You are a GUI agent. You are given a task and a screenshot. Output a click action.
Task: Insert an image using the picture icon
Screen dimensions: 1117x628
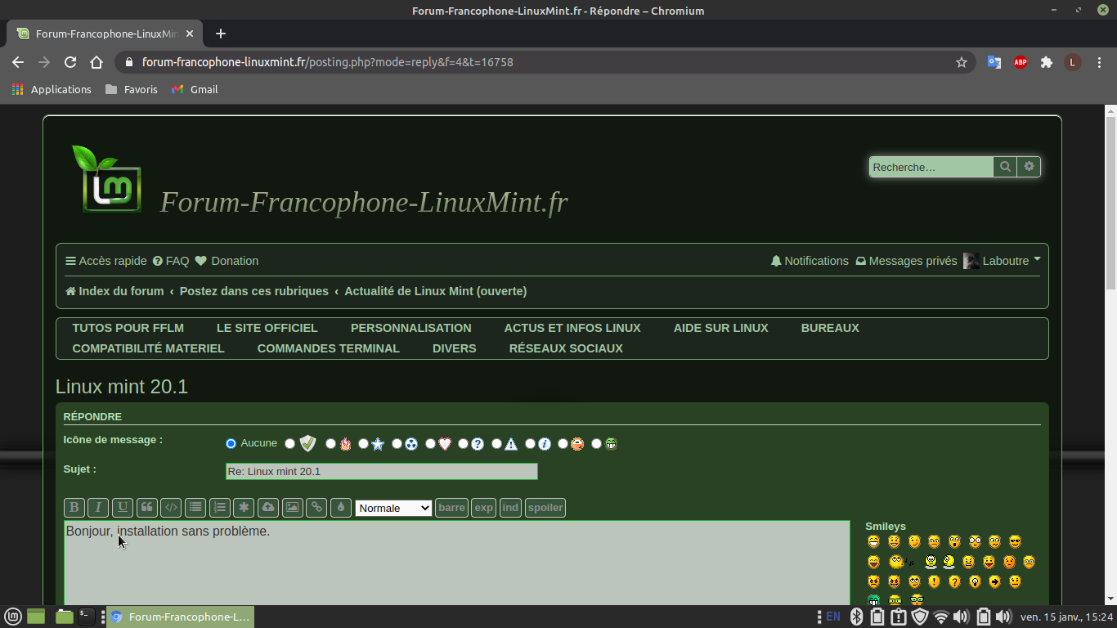pos(292,508)
